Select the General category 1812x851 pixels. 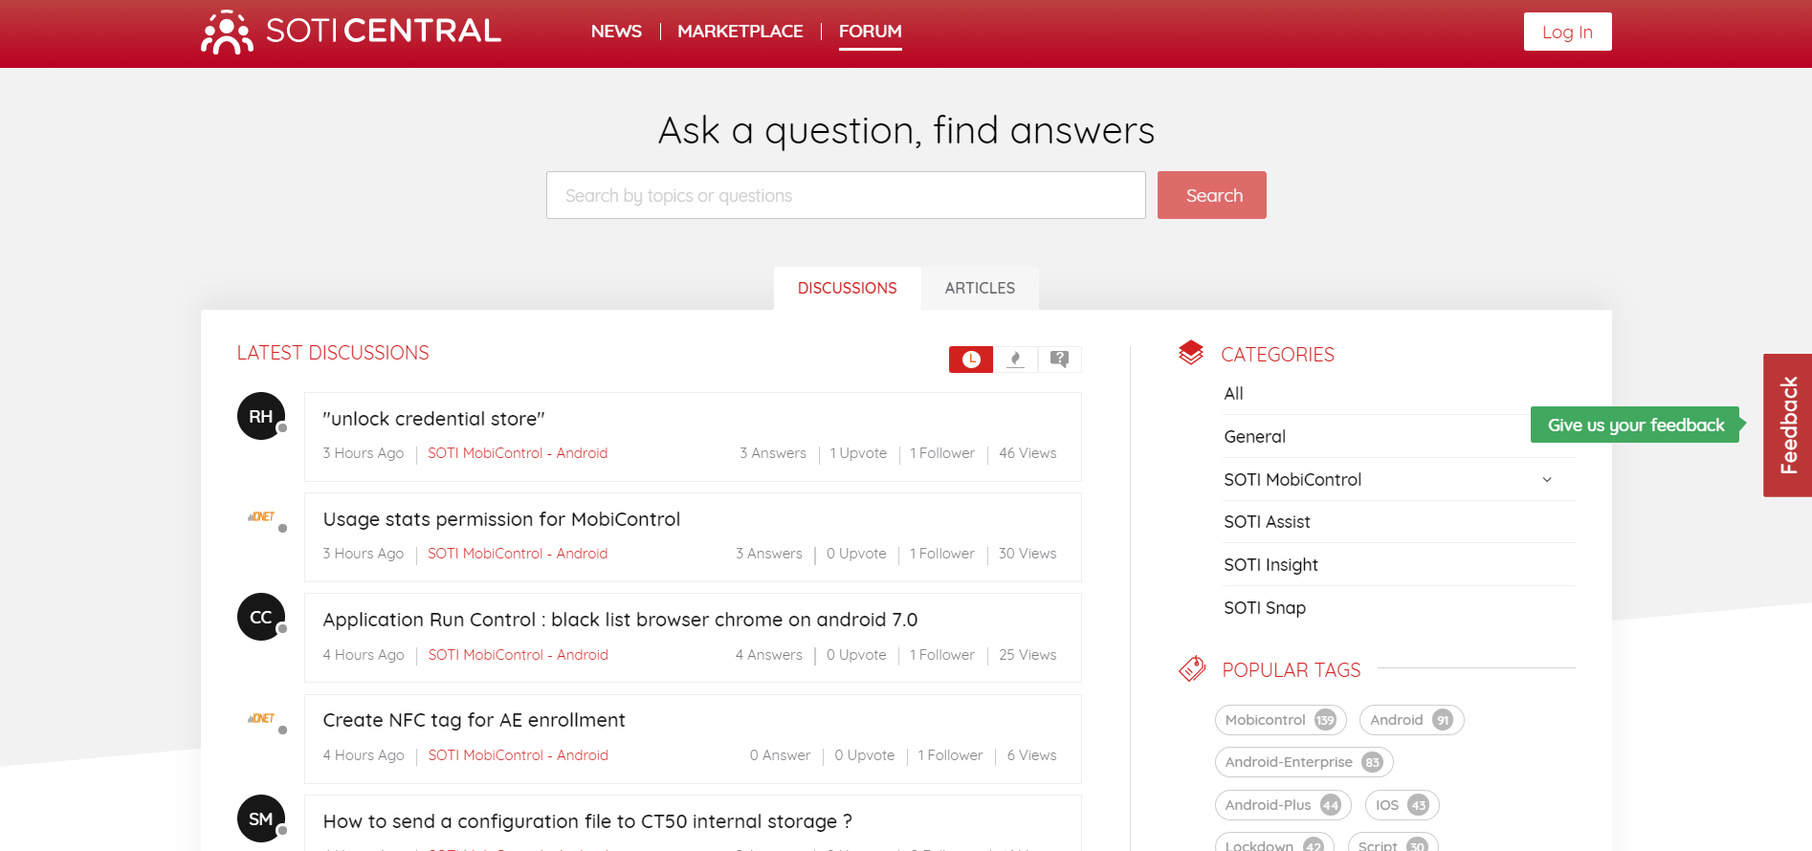click(x=1254, y=436)
